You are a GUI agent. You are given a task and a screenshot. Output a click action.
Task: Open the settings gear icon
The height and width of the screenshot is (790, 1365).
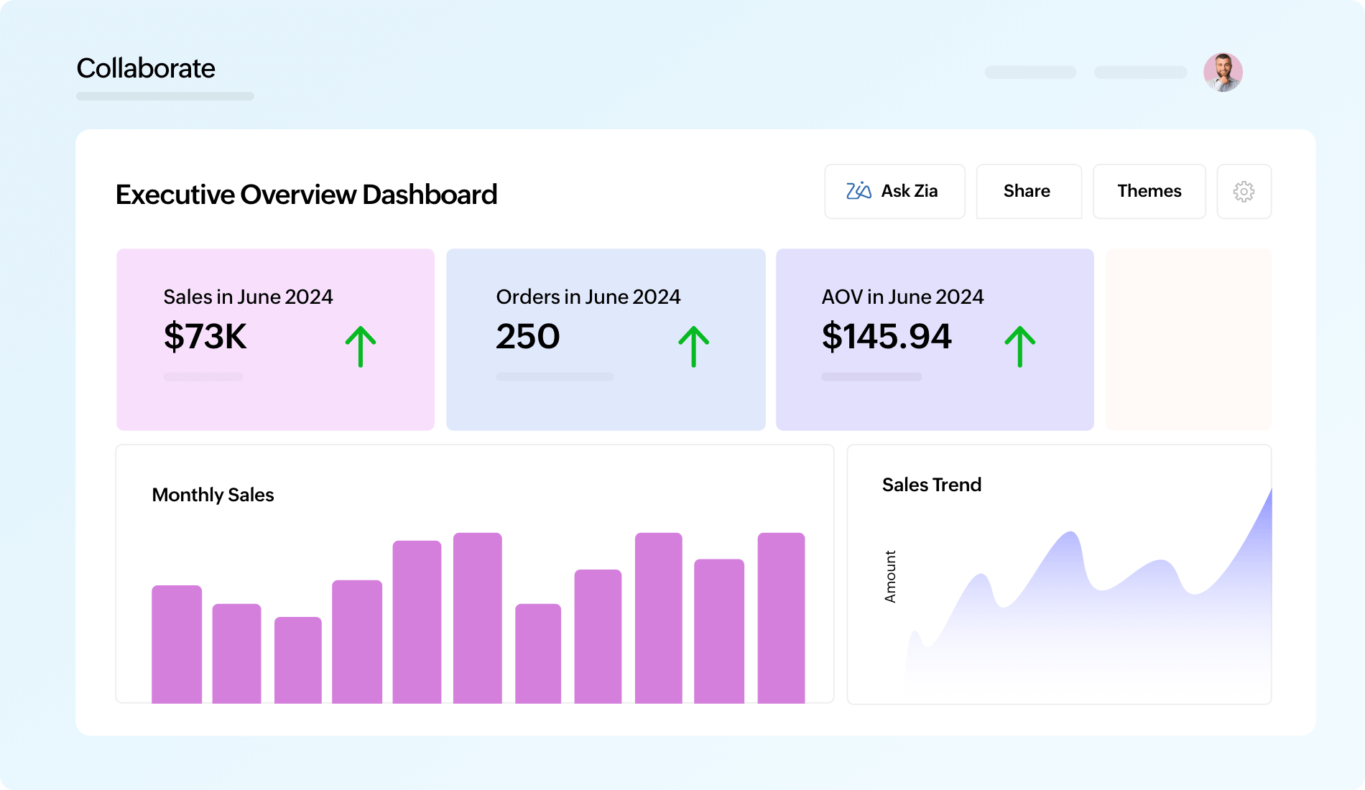pyautogui.click(x=1244, y=191)
